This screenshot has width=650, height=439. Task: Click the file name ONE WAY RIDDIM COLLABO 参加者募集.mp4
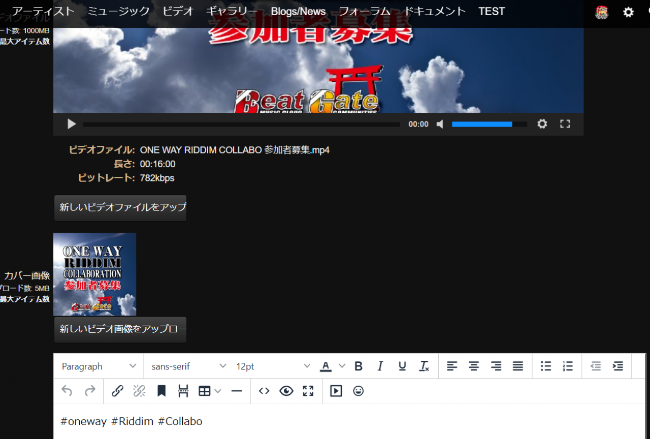[x=235, y=150]
